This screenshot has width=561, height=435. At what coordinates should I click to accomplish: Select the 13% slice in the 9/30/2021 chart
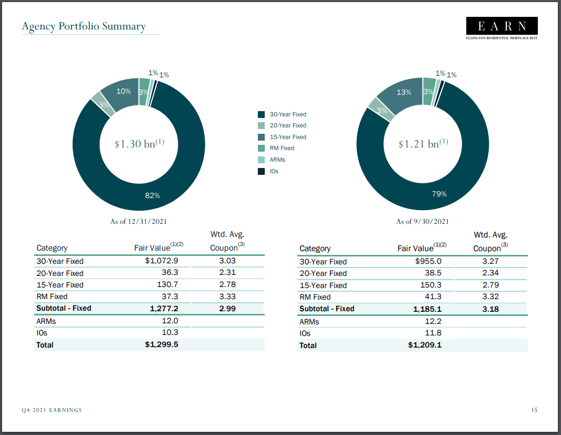coord(404,93)
